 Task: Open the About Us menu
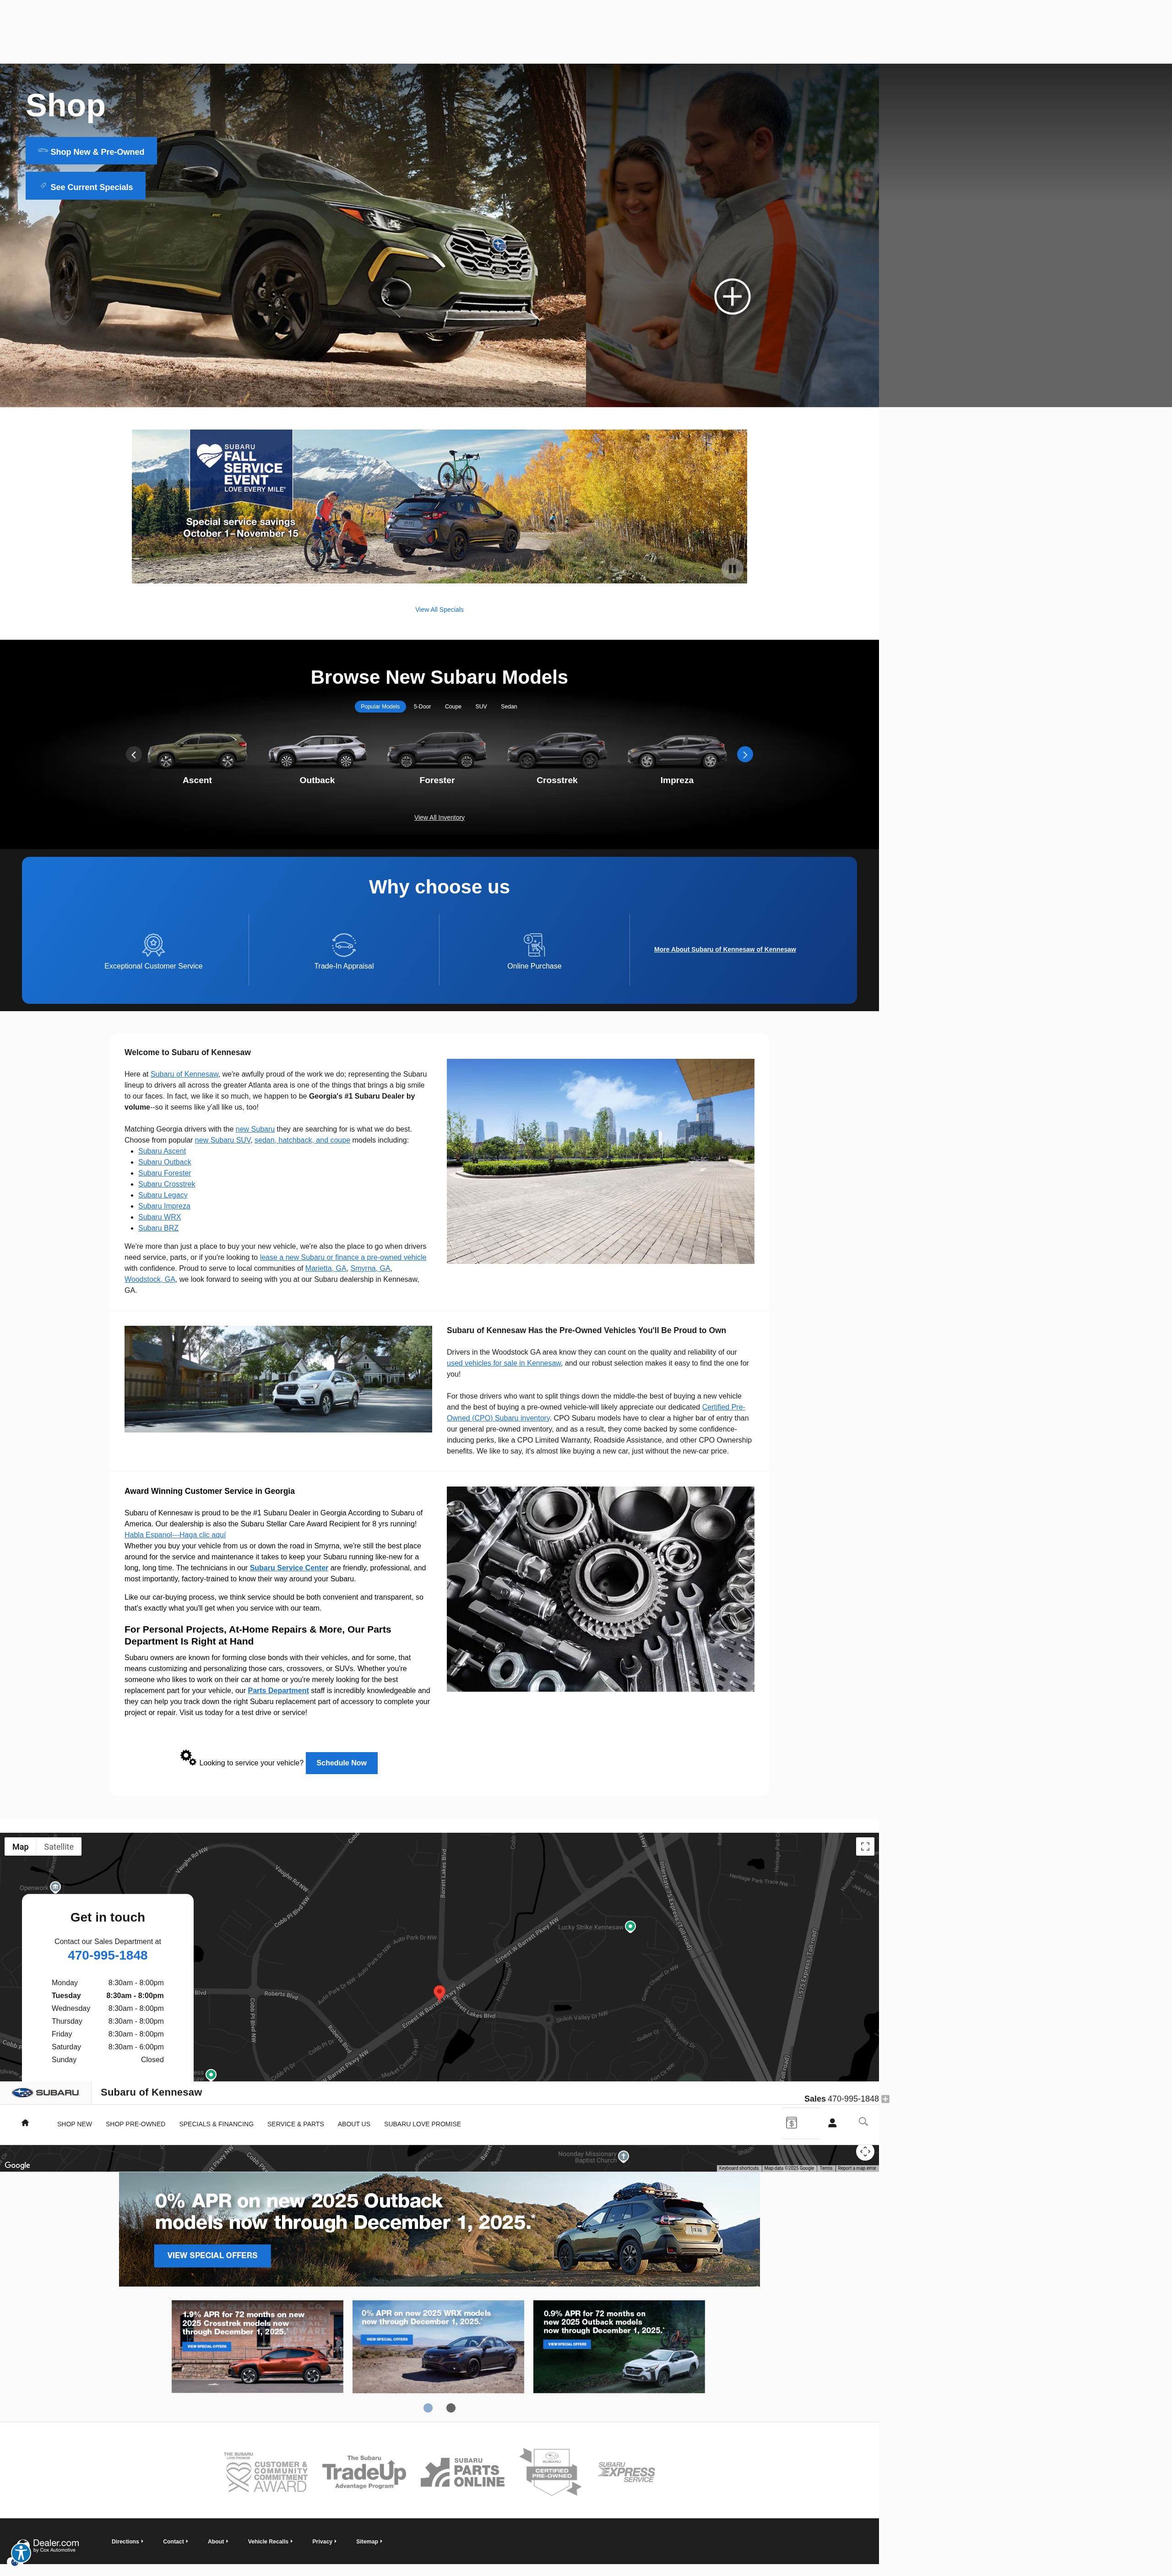[354, 2124]
